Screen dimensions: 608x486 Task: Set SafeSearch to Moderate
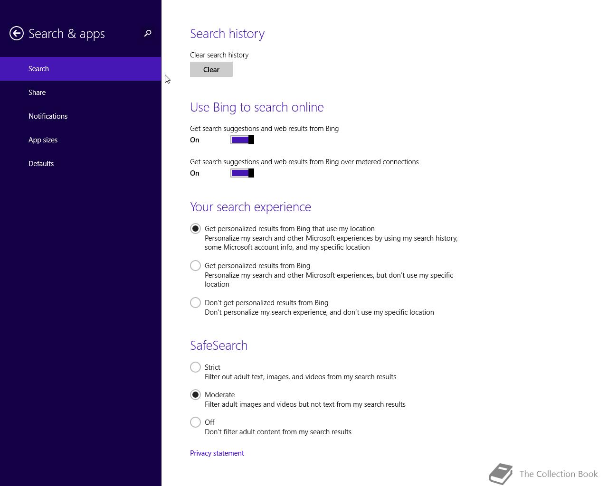[195, 395]
